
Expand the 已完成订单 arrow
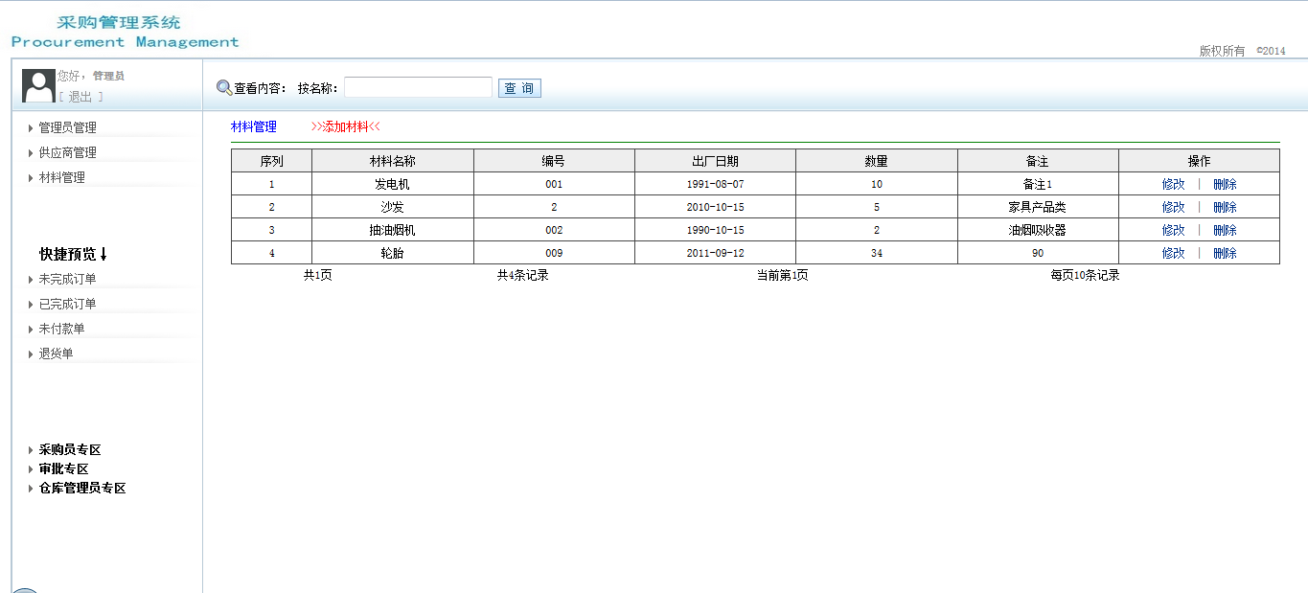point(31,305)
